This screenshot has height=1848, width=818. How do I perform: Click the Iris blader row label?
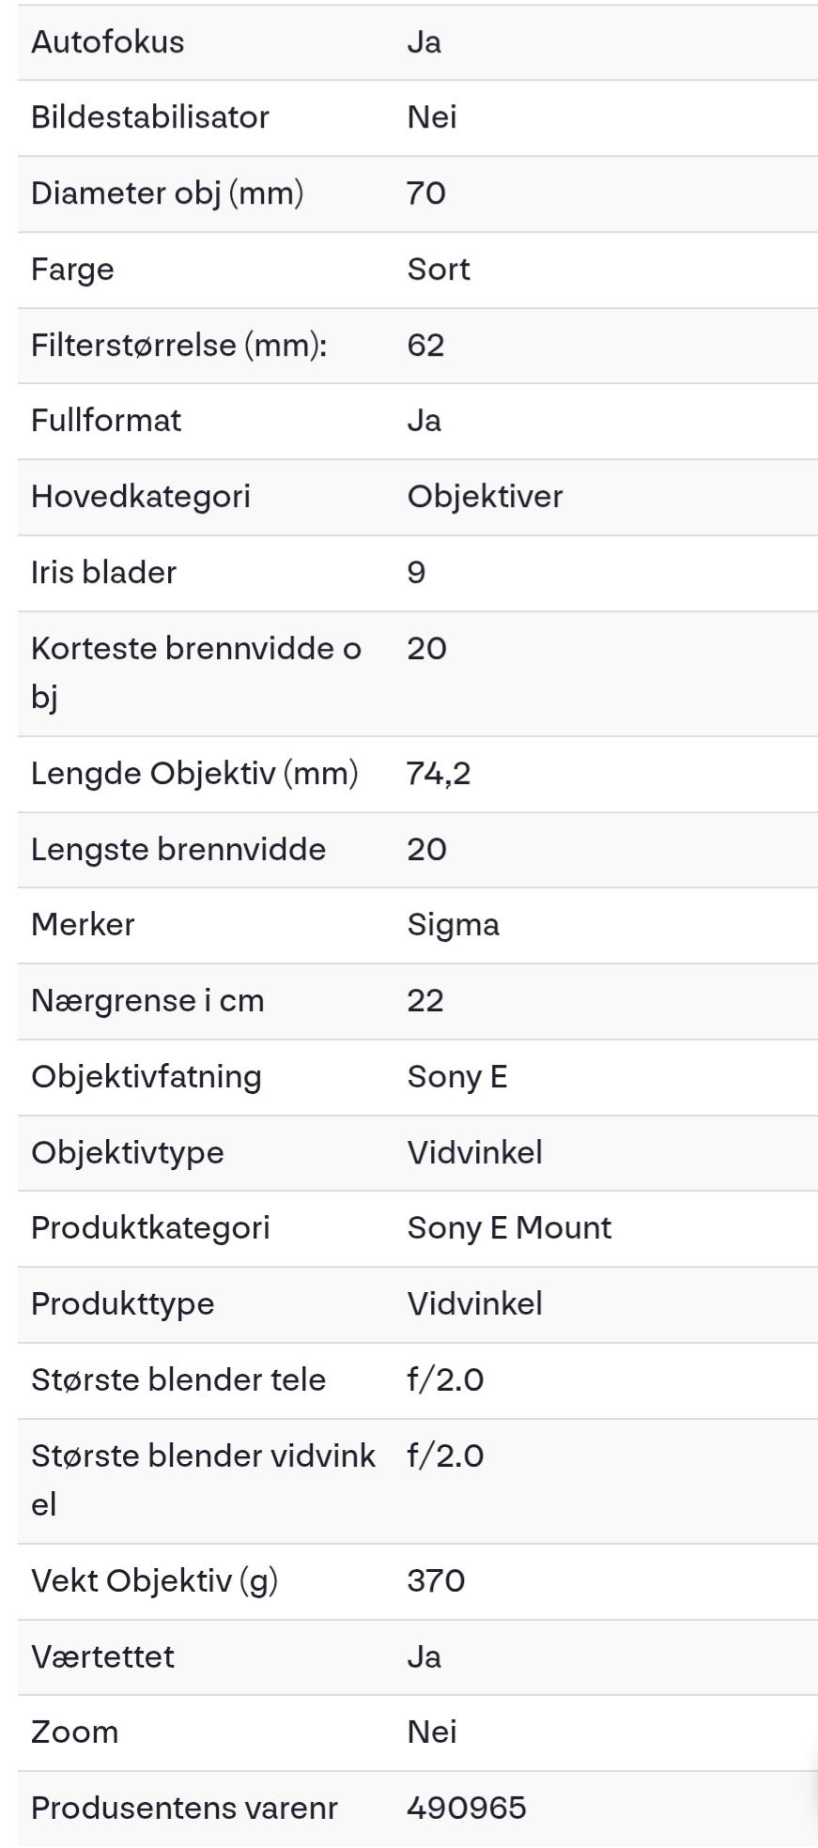coord(103,572)
